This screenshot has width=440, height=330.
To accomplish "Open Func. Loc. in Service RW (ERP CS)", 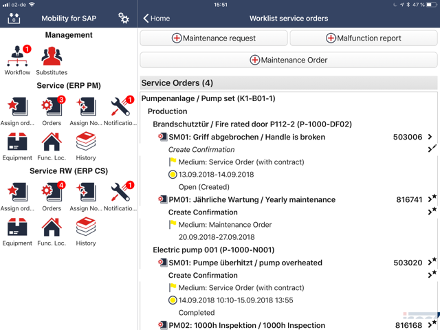I will 52,232.
